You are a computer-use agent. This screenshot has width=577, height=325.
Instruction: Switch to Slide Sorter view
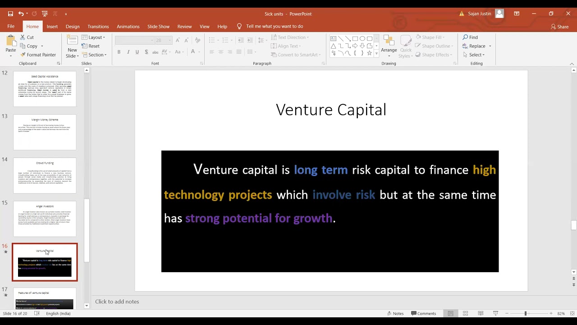click(466, 313)
